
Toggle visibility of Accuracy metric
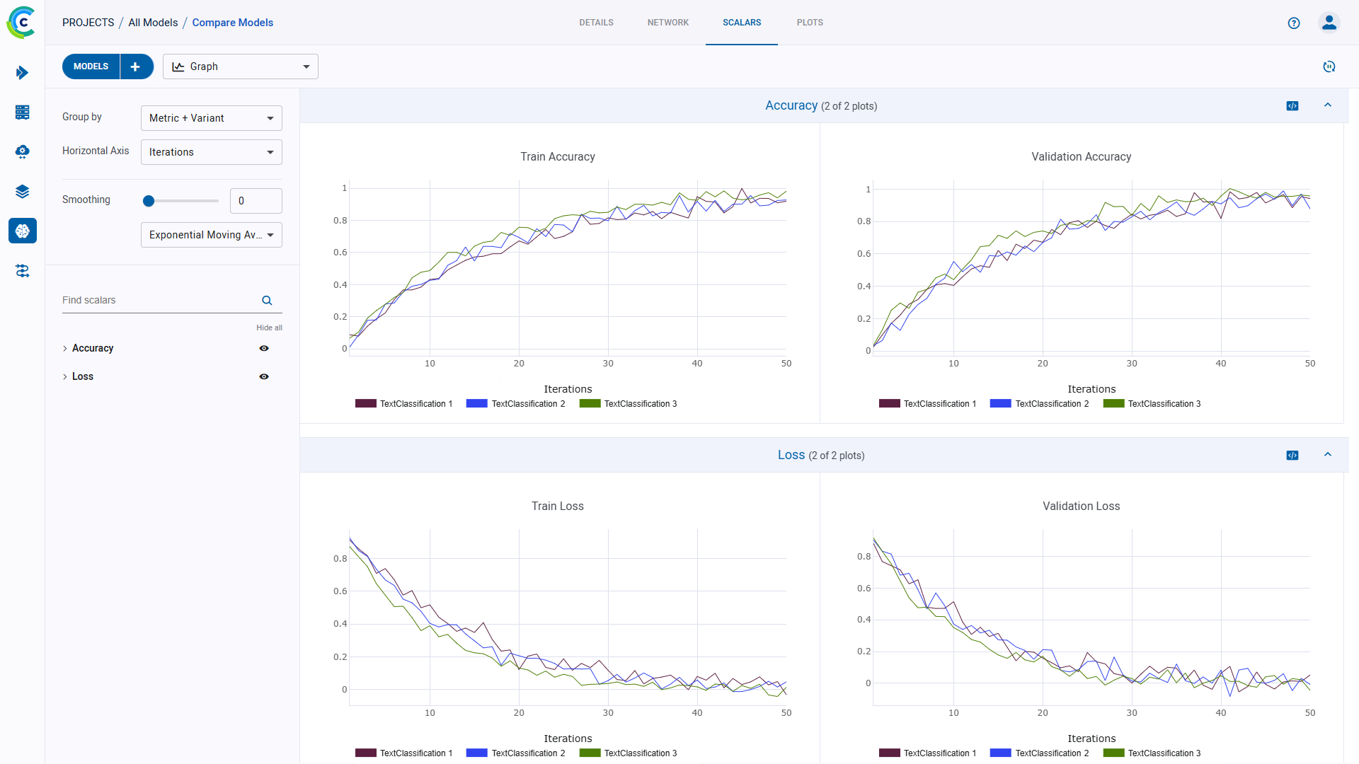pos(264,348)
